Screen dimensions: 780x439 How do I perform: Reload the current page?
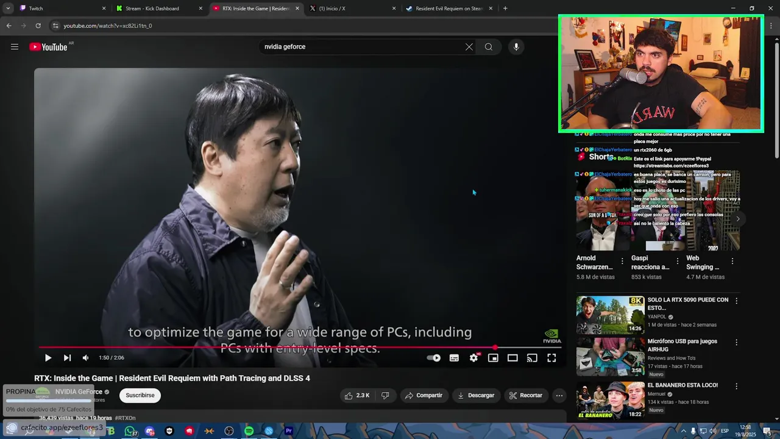(x=38, y=26)
